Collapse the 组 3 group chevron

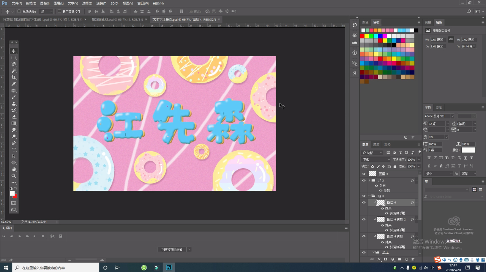tap(369, 196)
